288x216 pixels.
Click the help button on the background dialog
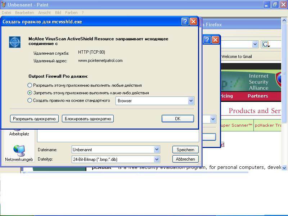[207, 40]
